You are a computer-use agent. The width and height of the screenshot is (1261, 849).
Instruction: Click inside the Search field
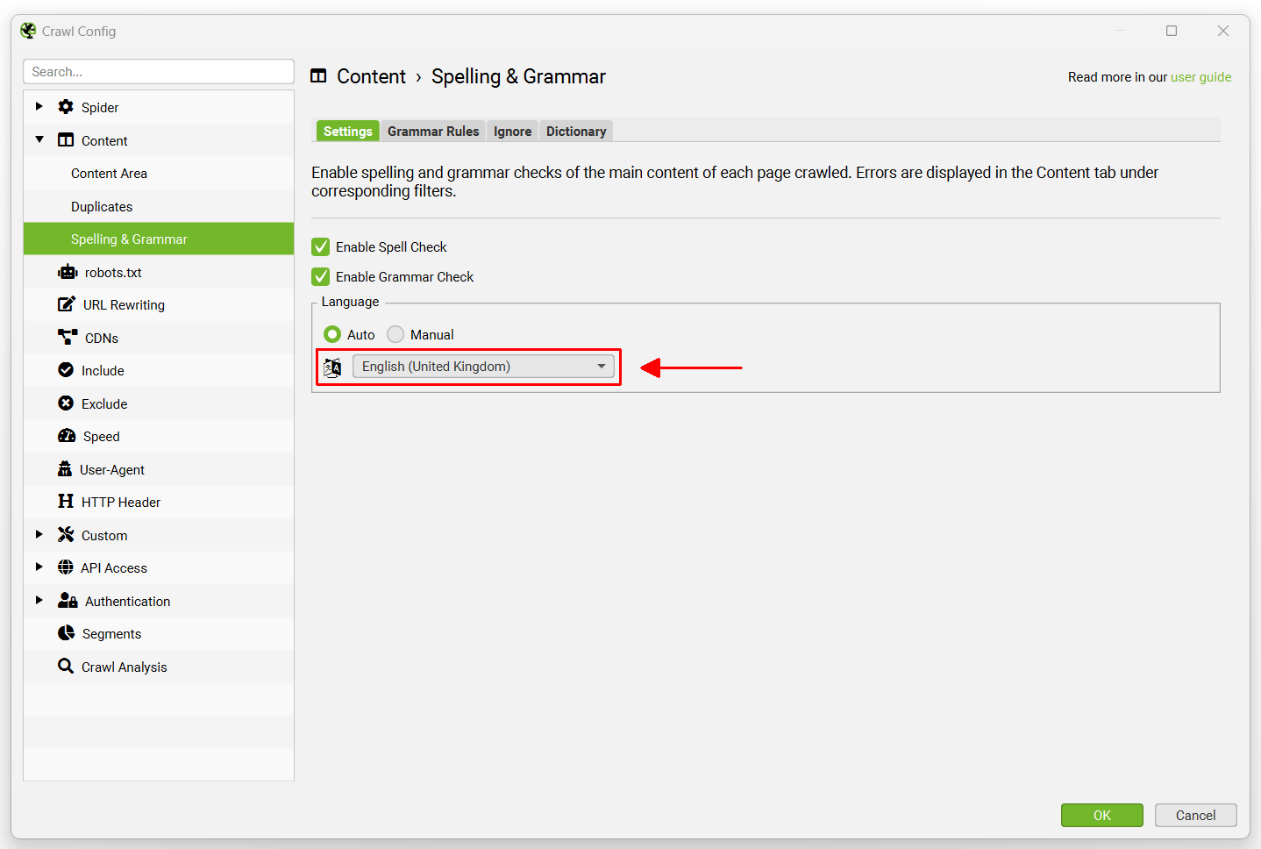tap(158, 71)
